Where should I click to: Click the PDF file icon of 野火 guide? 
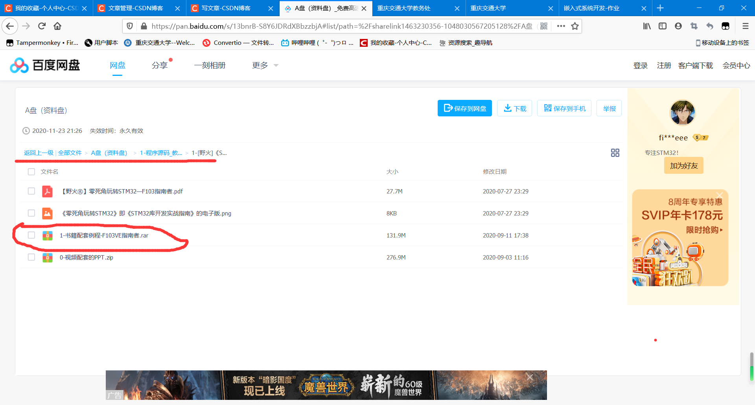pyautogui.click(x=47, y=191)
